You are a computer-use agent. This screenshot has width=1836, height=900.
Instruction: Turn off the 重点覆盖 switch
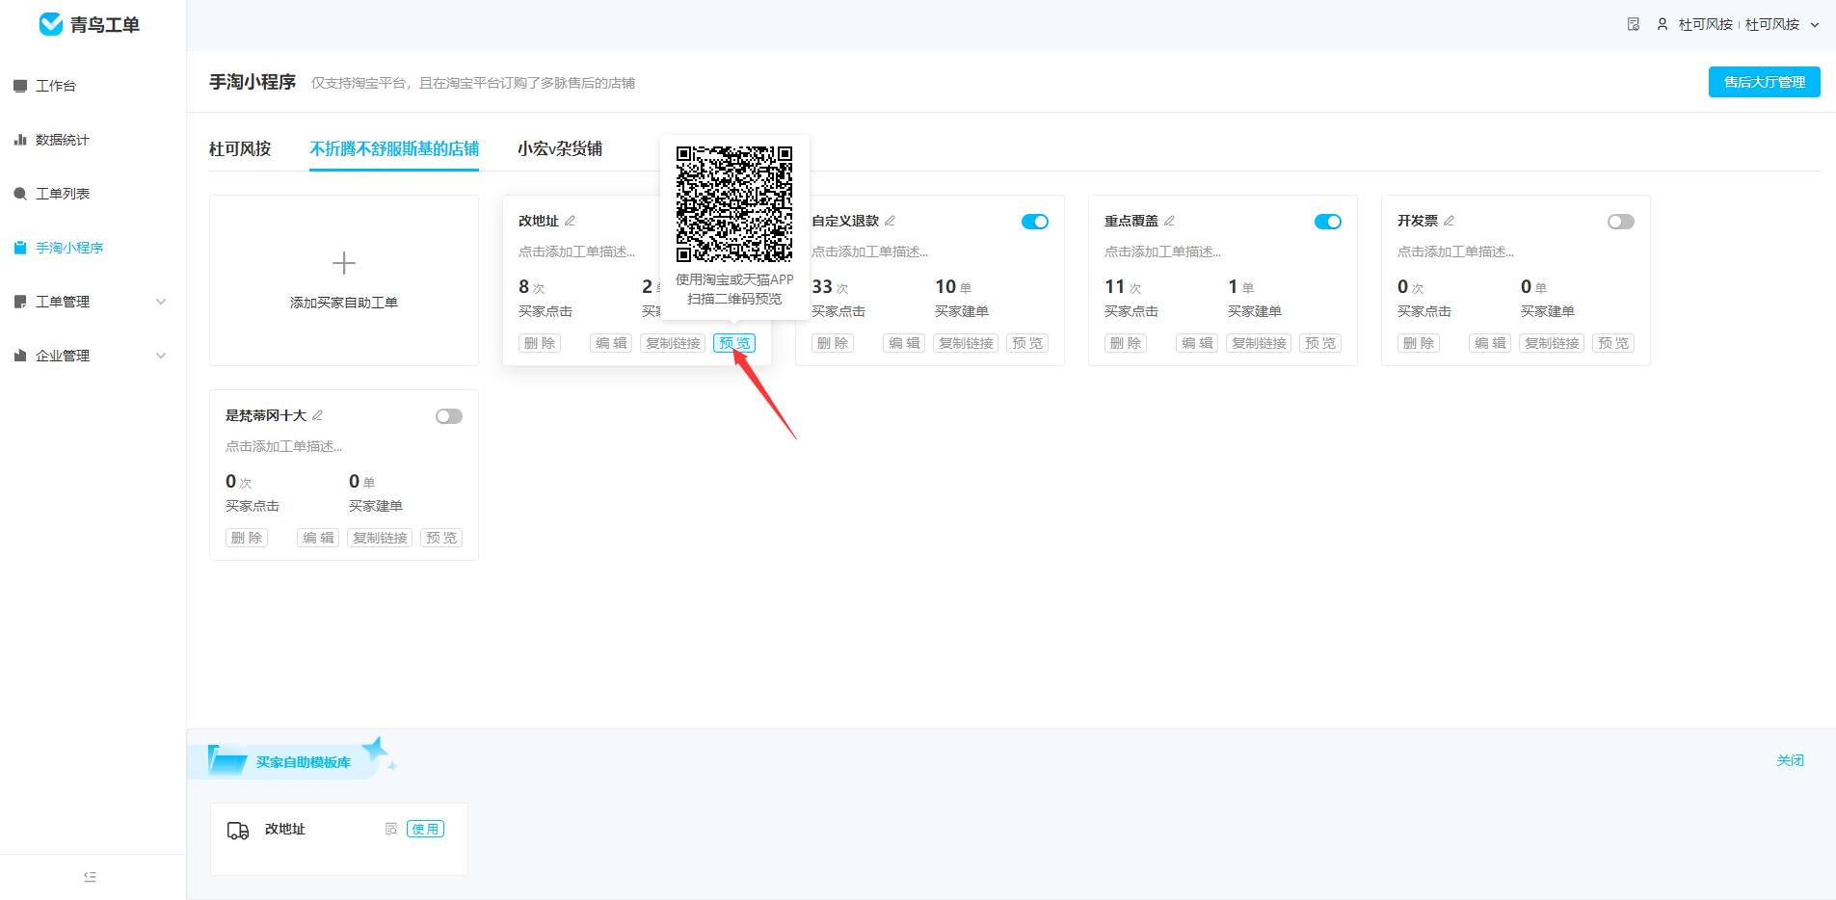click(x=1328, y=222)
